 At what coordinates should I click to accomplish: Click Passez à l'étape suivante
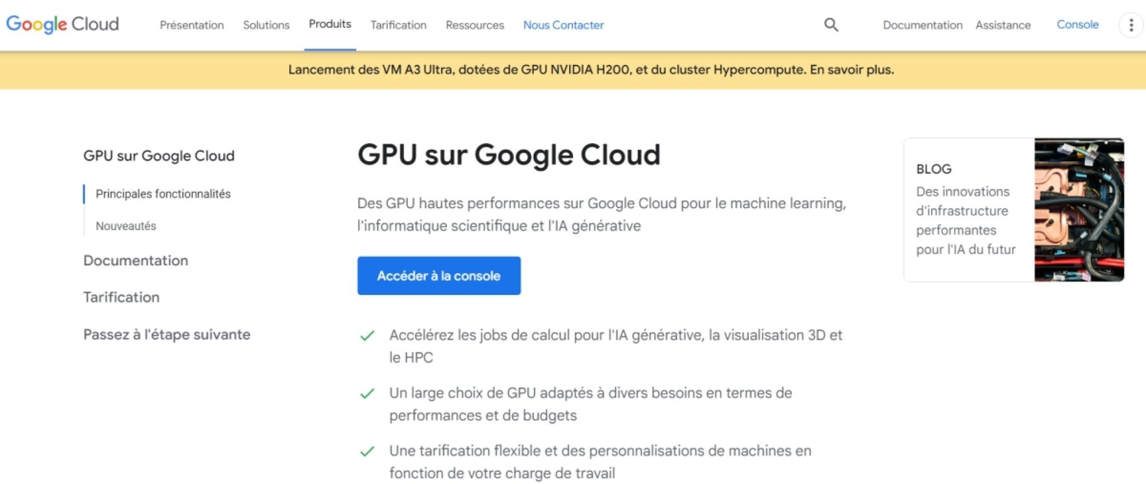point(167,335)
